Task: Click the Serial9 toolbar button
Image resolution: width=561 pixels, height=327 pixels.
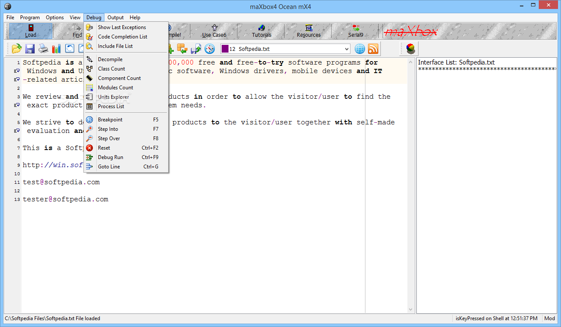Action: [356, 31]
